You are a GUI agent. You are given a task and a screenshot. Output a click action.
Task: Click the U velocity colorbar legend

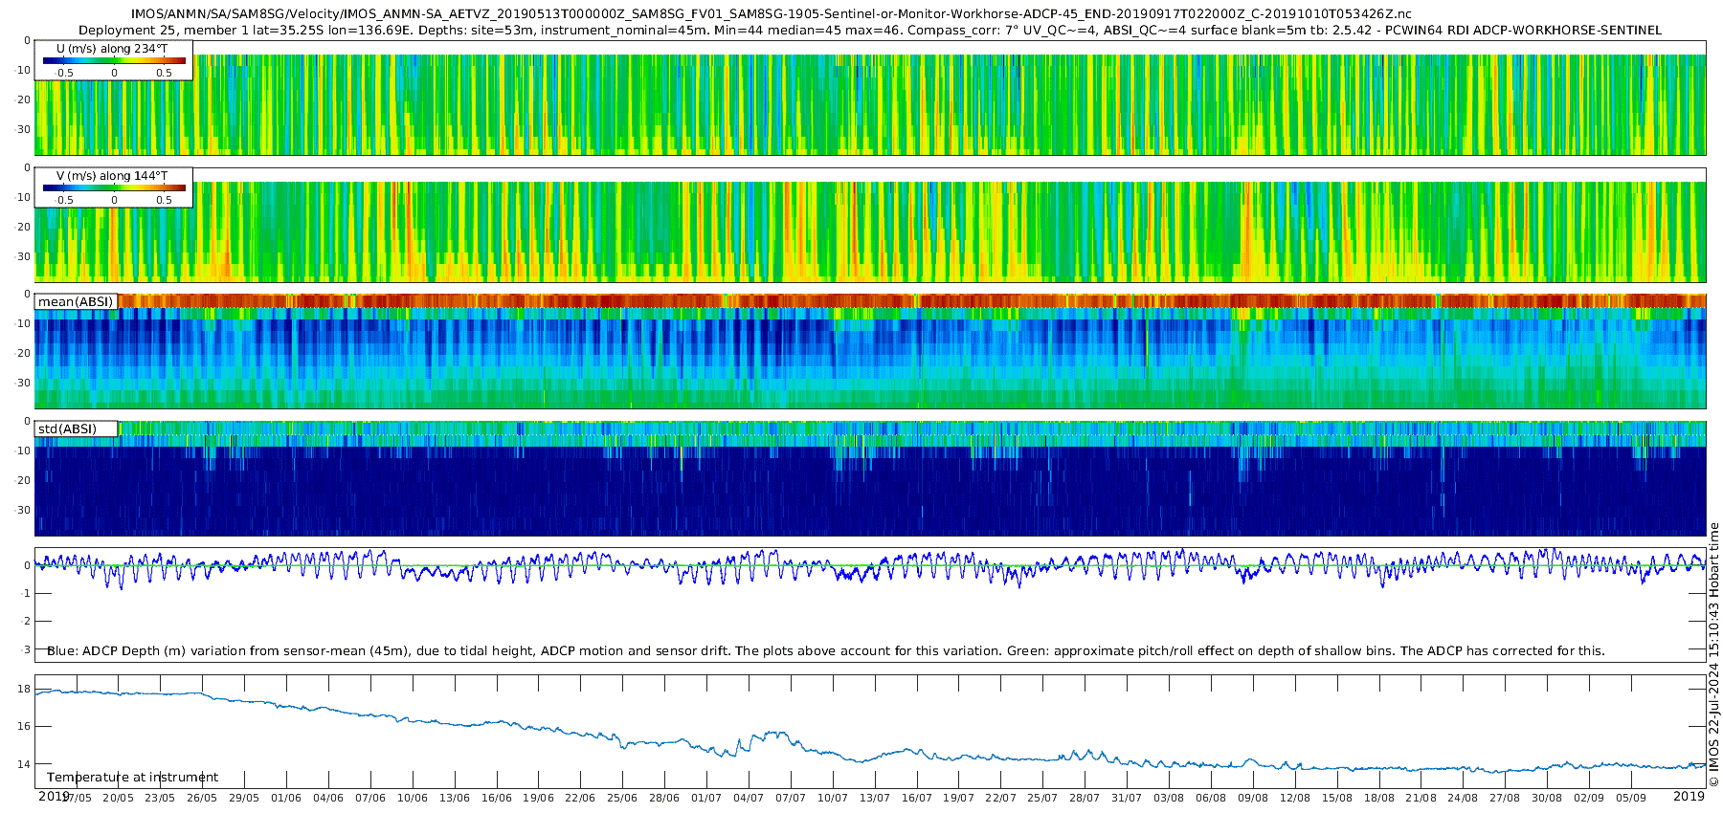[x=114, y=60]
